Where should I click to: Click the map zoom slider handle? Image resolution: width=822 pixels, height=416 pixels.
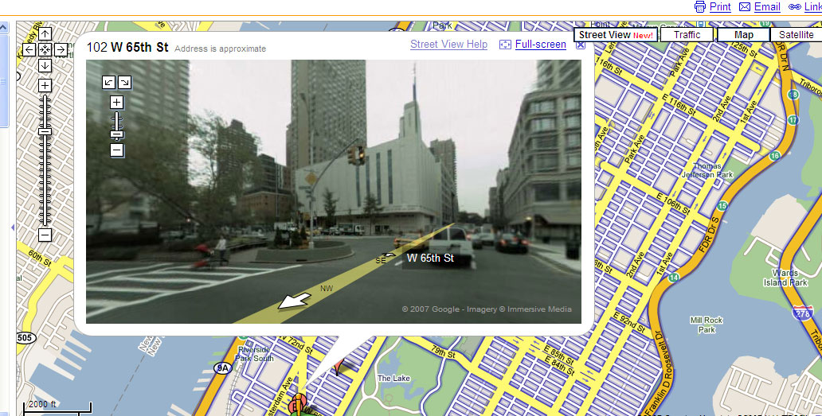pyautogui.click(x=45, y=132)
